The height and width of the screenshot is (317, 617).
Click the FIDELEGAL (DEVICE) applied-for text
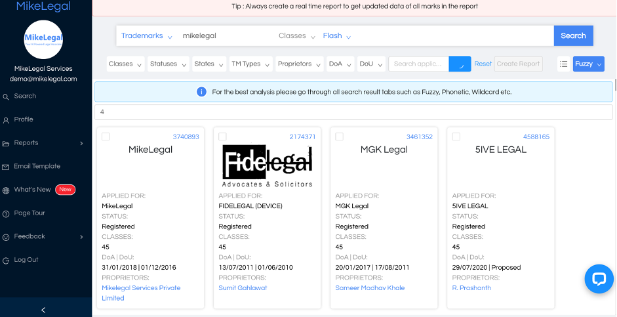[x=250, y=206]
